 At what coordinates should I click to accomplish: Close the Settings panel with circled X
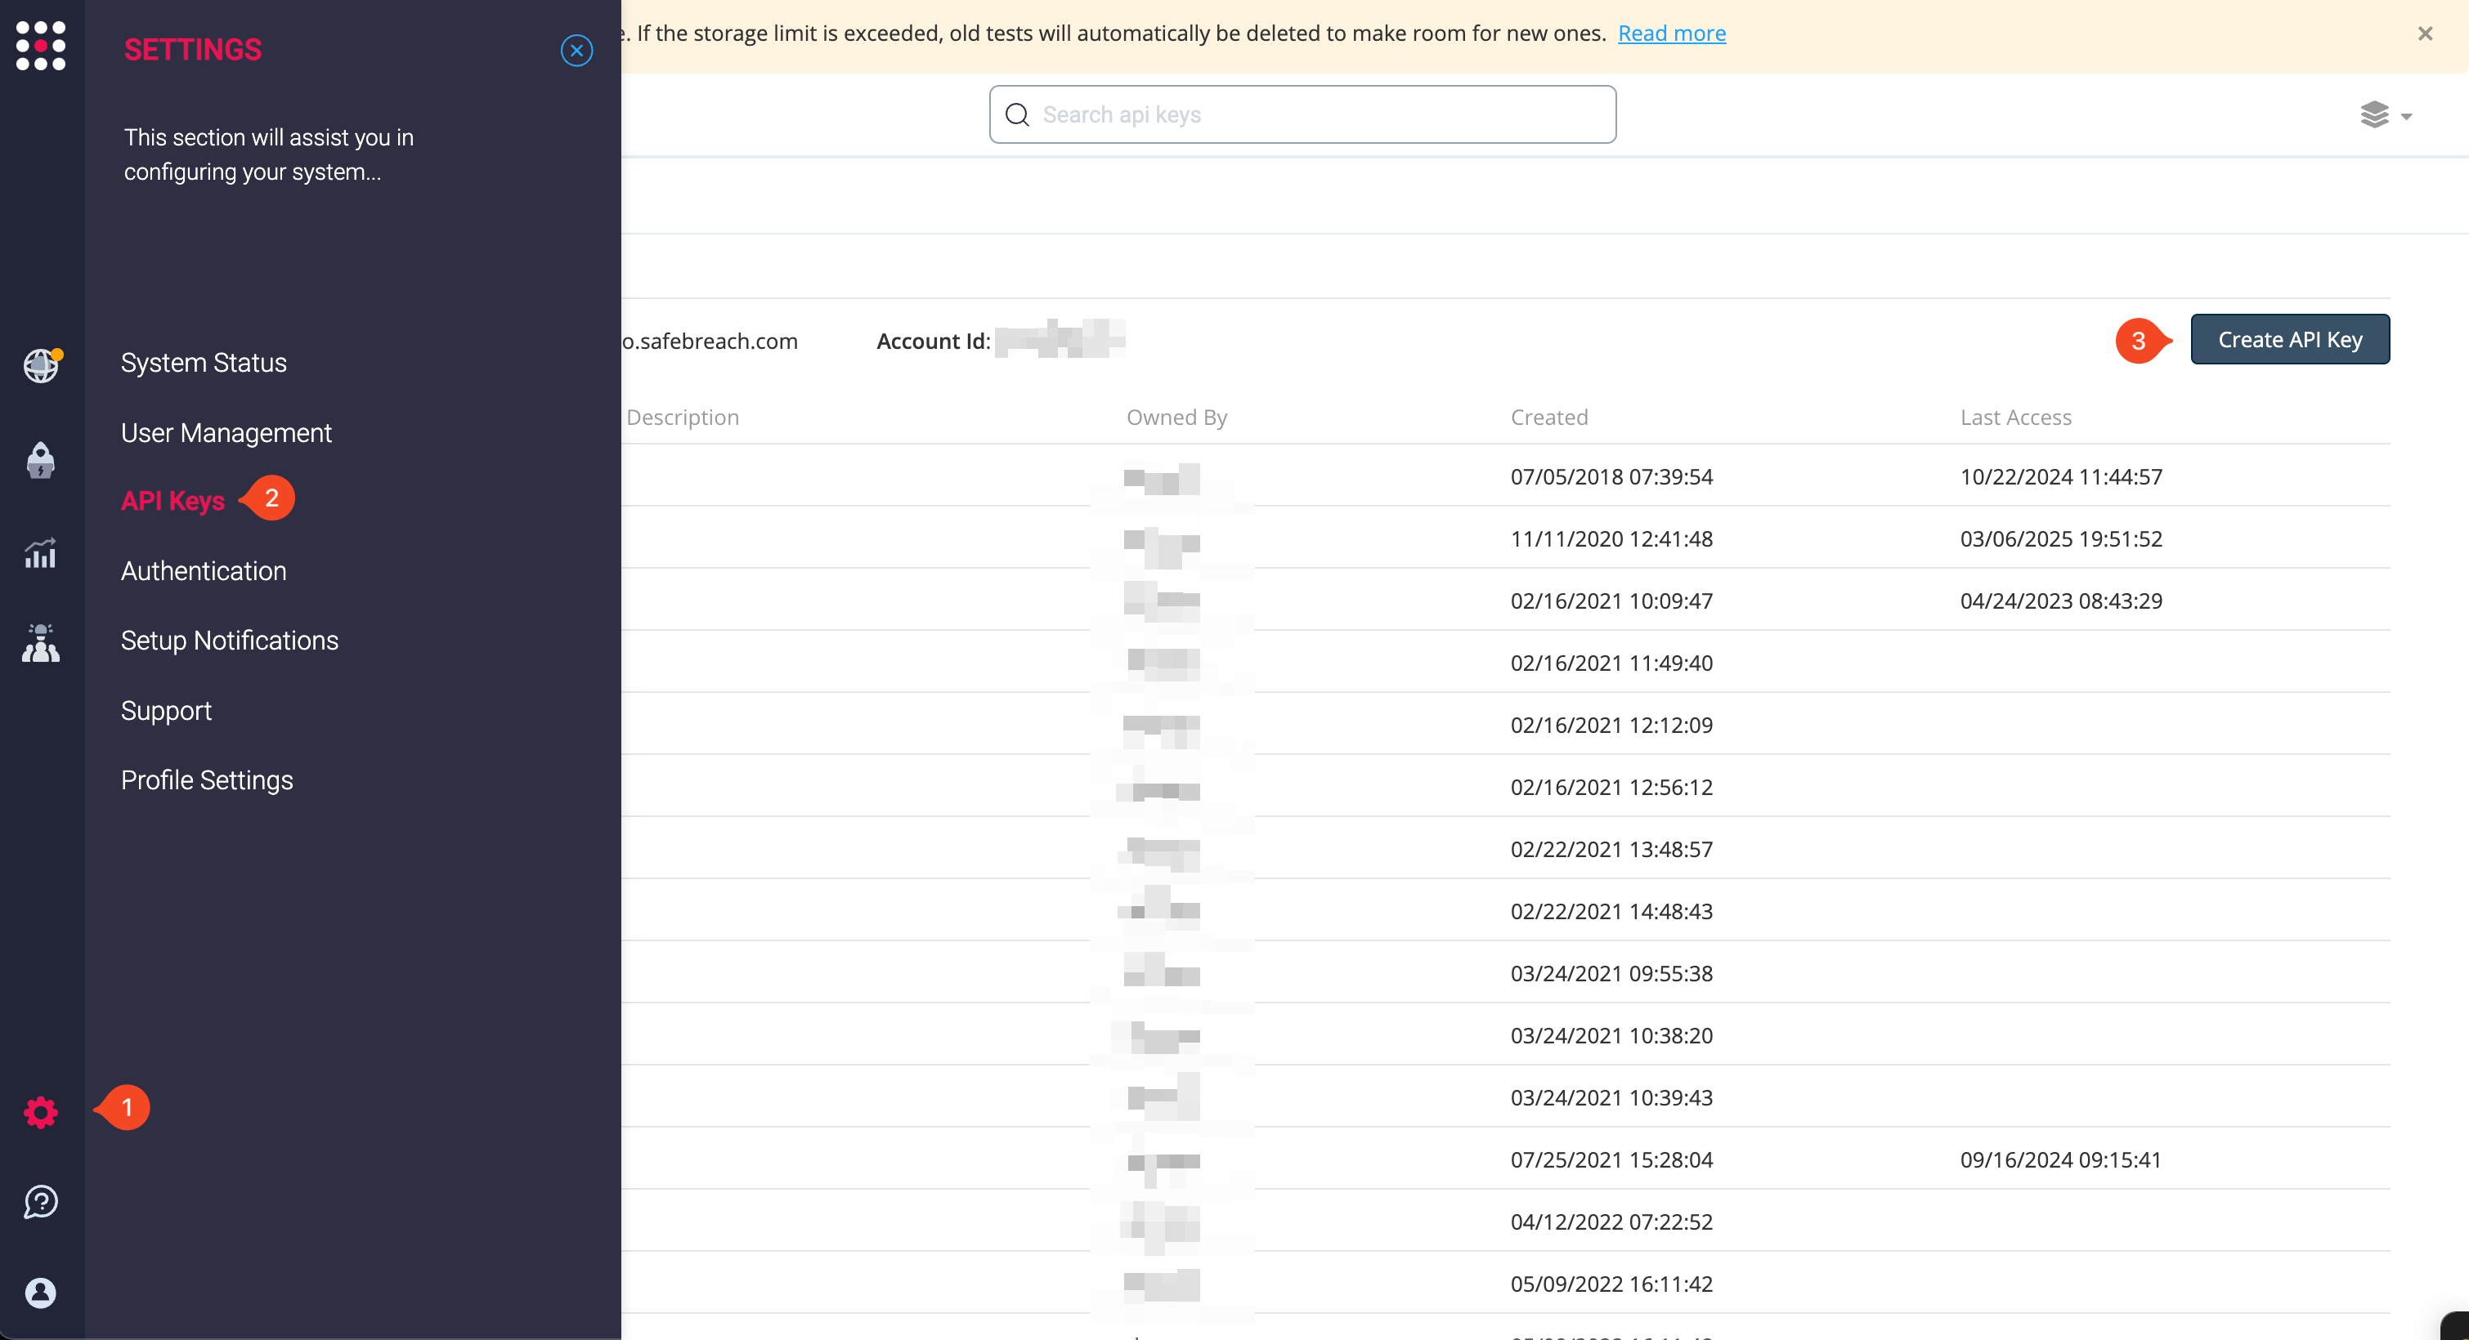576,50
